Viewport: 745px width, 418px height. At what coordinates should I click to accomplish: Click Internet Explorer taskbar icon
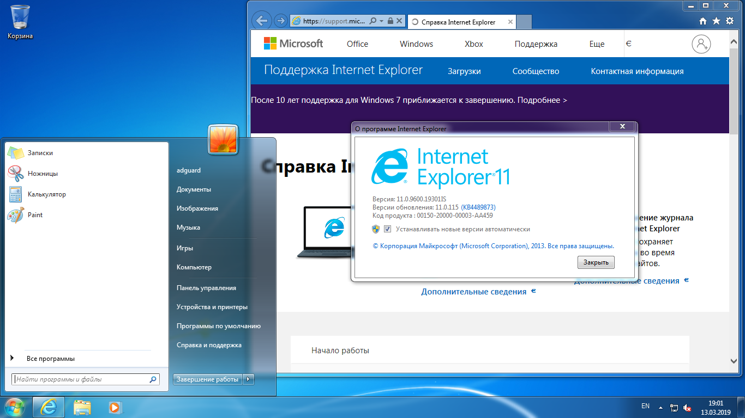(49, 407)
